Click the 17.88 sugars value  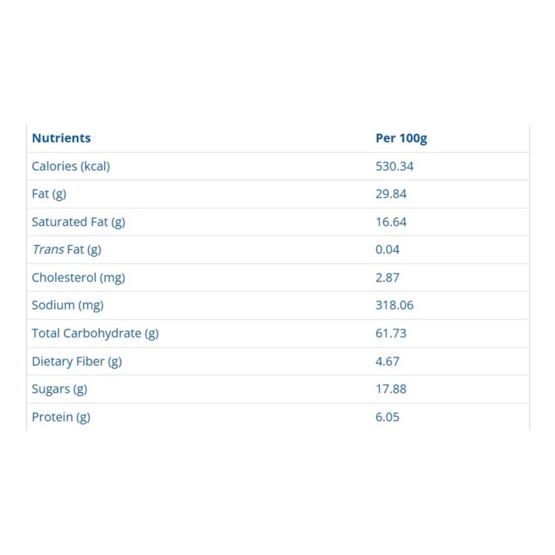[391, 389]
